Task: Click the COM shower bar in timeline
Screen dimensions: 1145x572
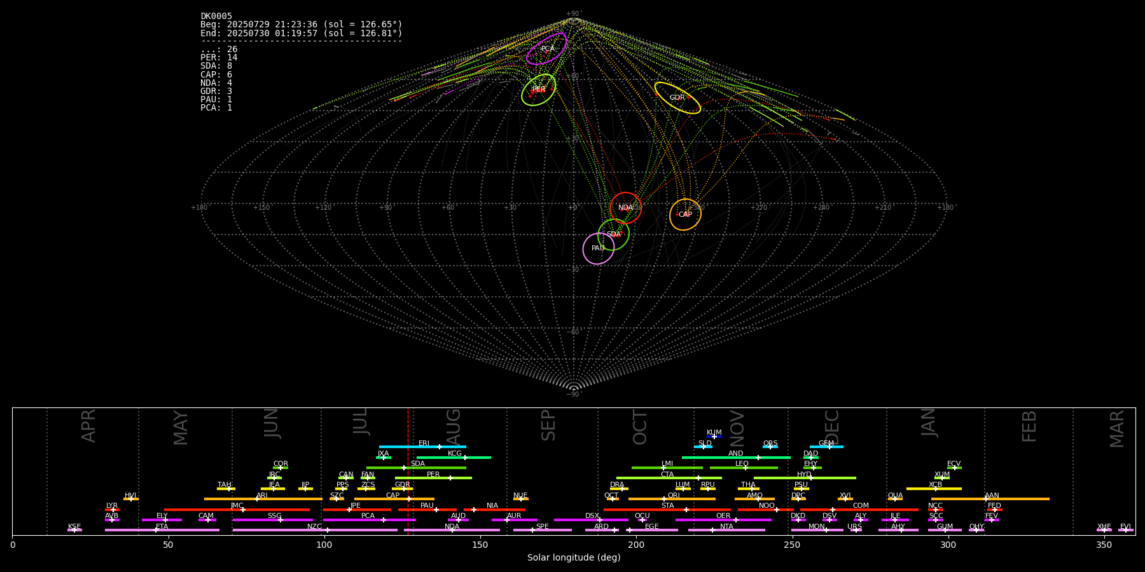Action: [x=861, y=510]
